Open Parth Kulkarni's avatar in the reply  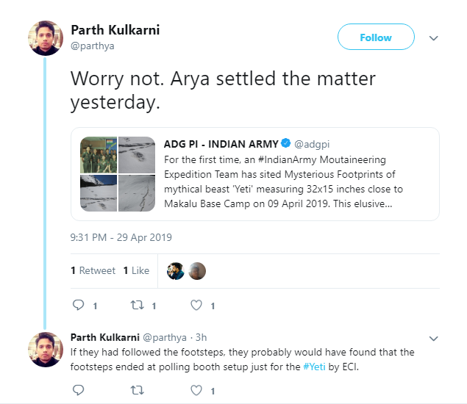coord(45,349)
